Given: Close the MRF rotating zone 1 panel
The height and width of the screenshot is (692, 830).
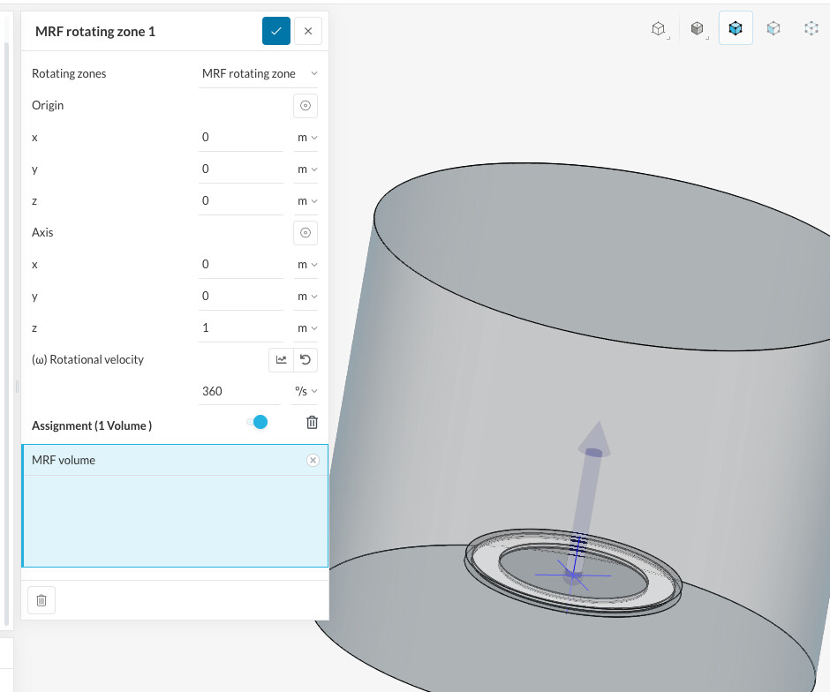Looking at the screenshot, I should click(x=308, y=31).
